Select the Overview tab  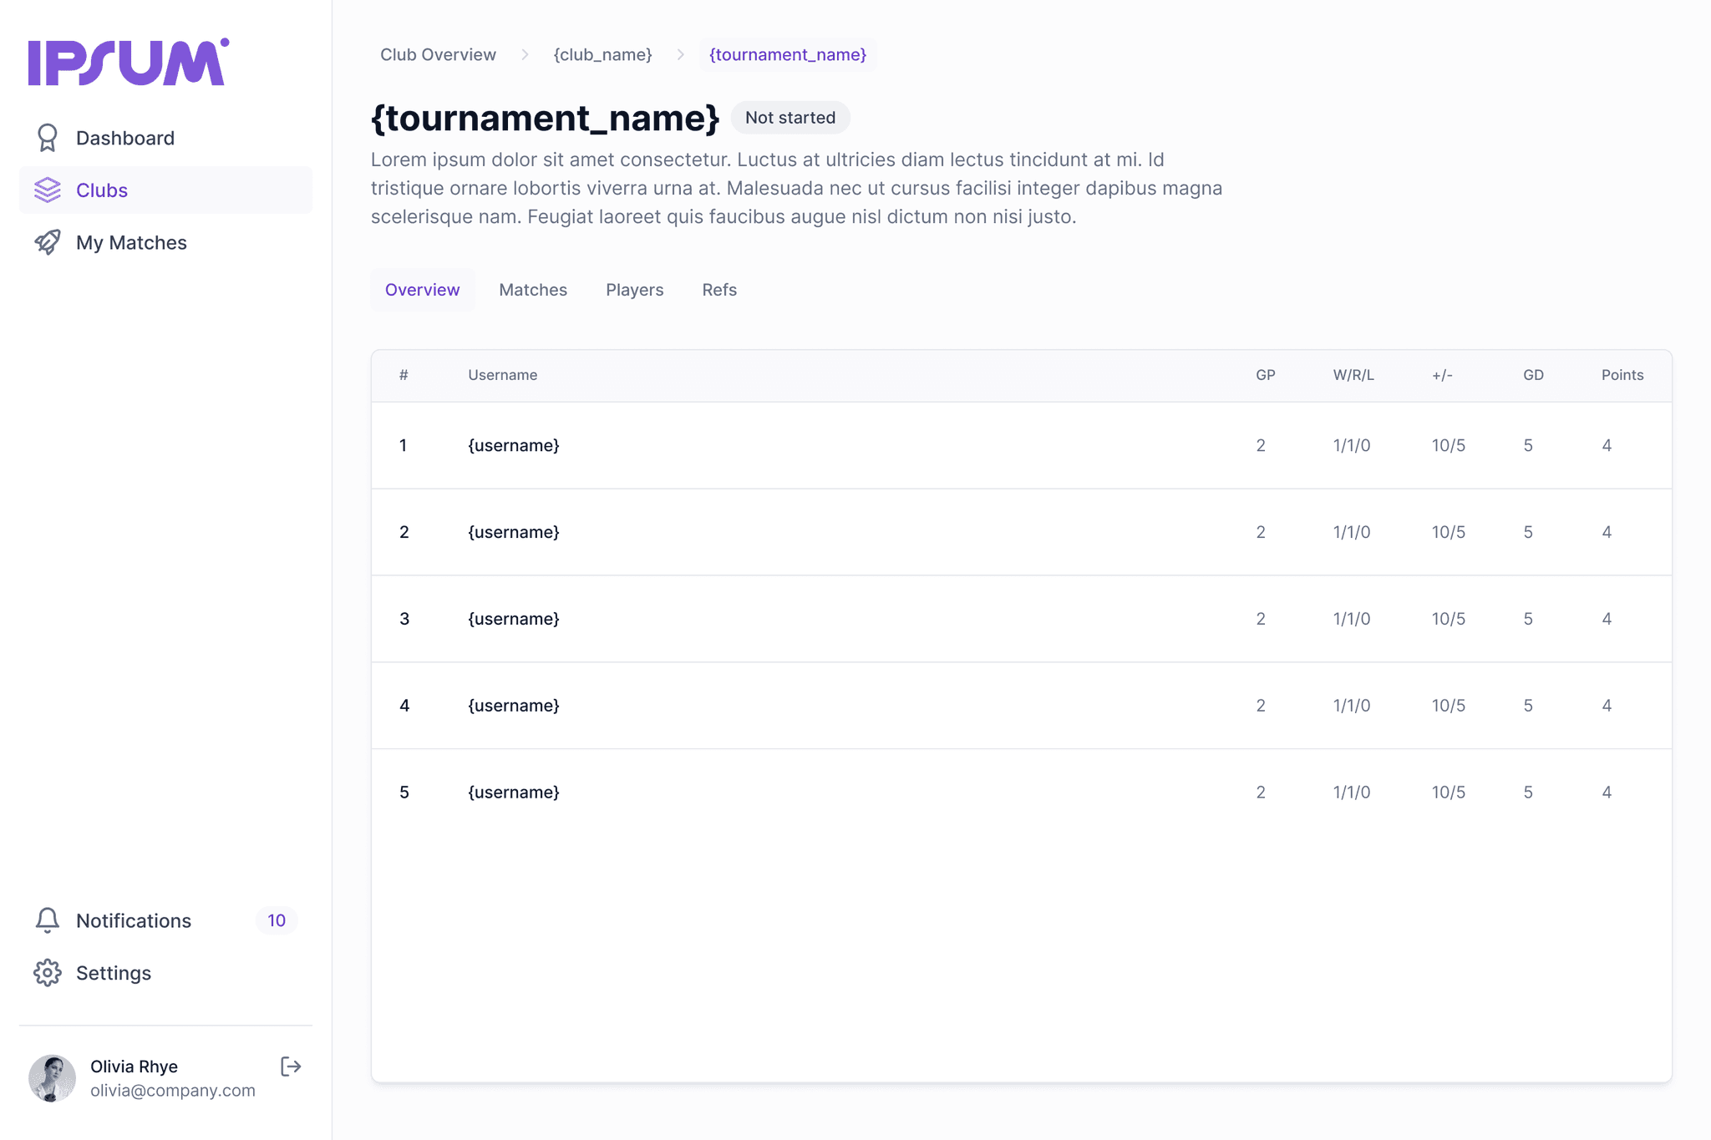pyautogui.click(x=422, y=290)
